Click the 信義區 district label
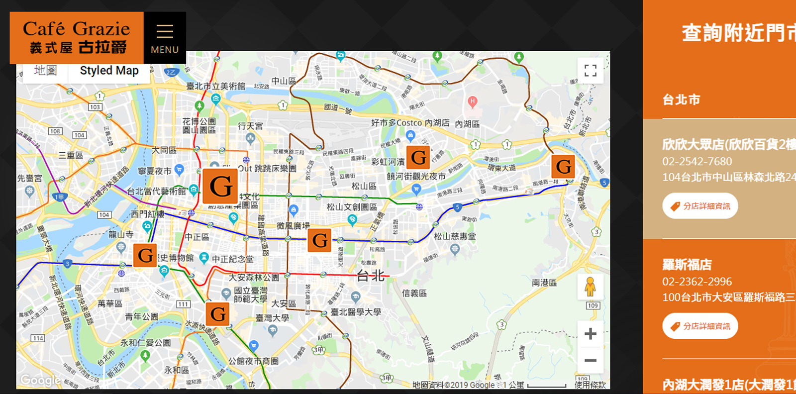Viewport: 796px width, 394px height. (414, 294)
